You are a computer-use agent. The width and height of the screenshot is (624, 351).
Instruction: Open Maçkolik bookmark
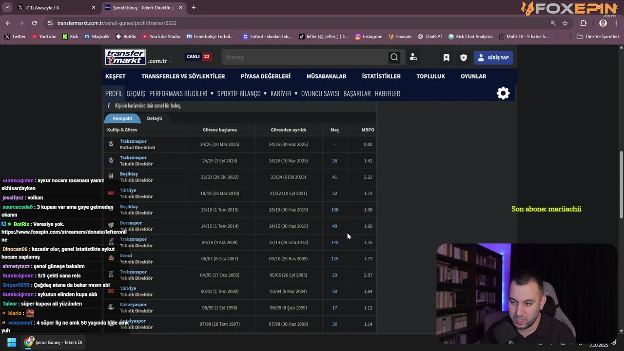click(97, 37)
